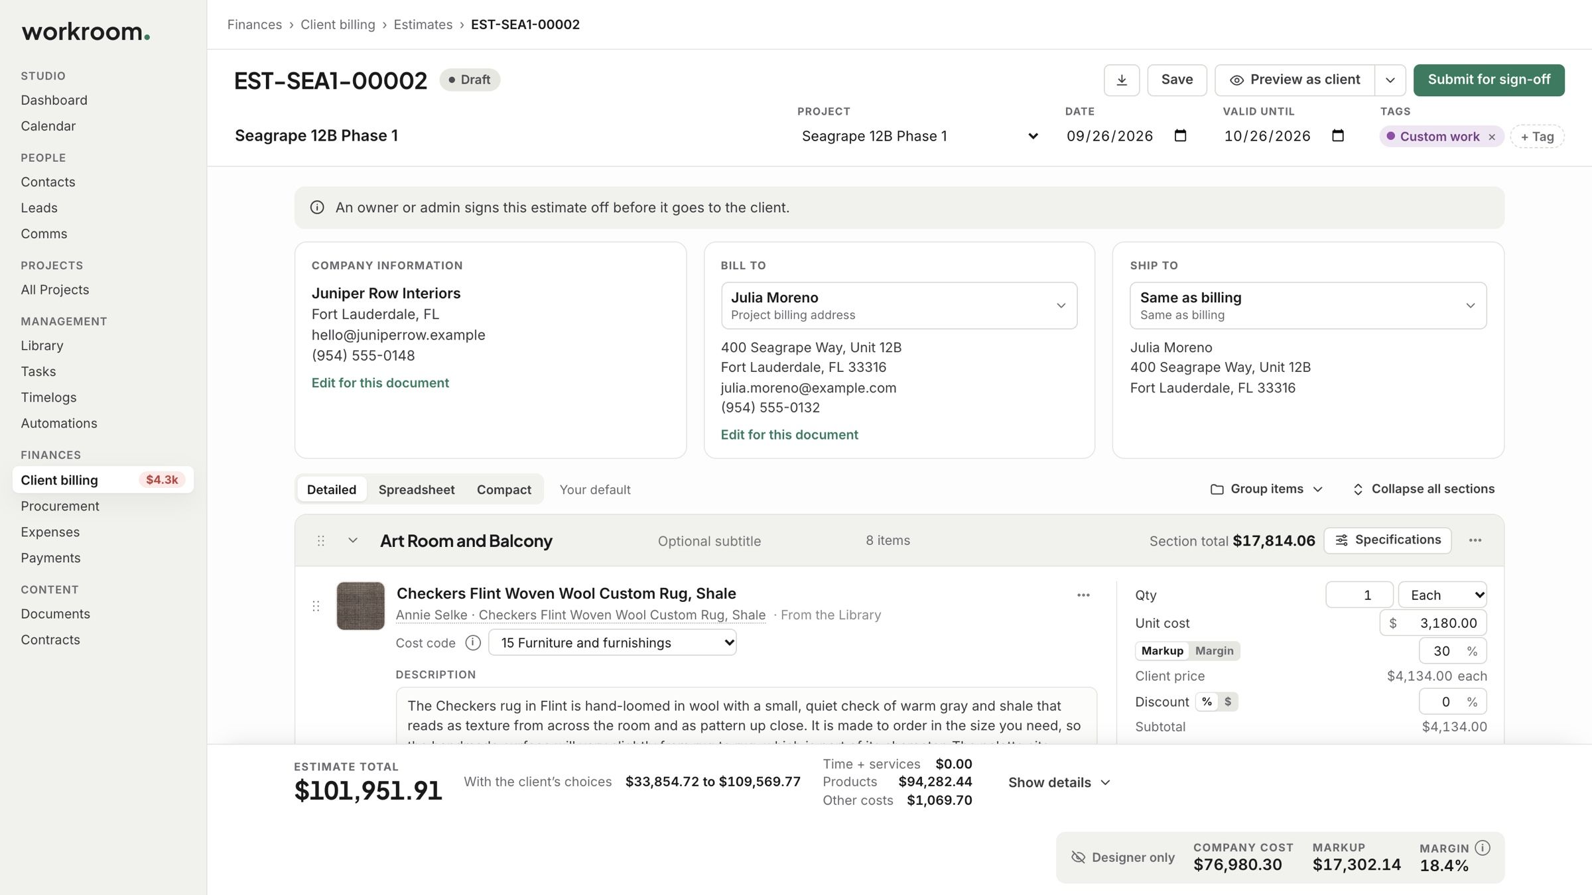Open the Preview as client dropdown arrow
Screen dimensions: 1592x895
pos(1390,80)
